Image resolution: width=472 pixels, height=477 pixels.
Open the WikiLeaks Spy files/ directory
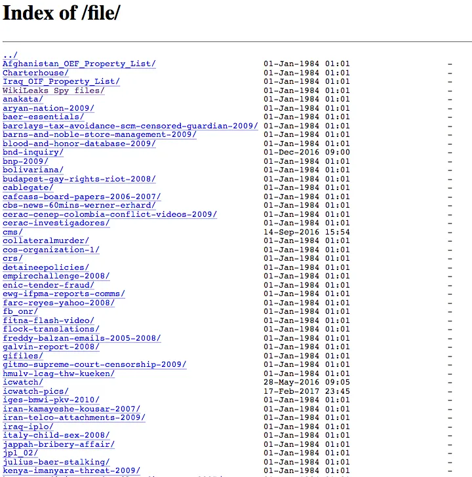click(54, 90)
